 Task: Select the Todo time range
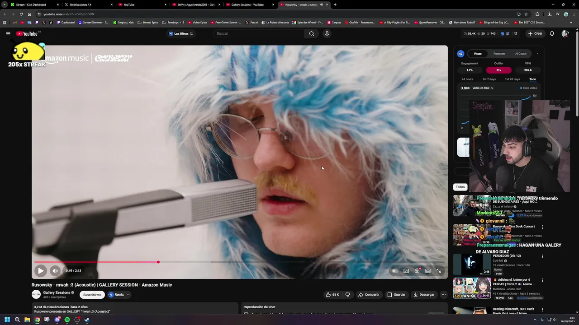pos(532,79)
